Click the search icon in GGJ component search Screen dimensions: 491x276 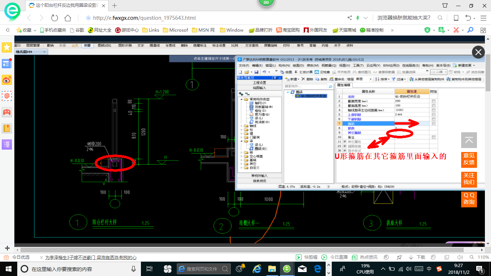(330, 87)
